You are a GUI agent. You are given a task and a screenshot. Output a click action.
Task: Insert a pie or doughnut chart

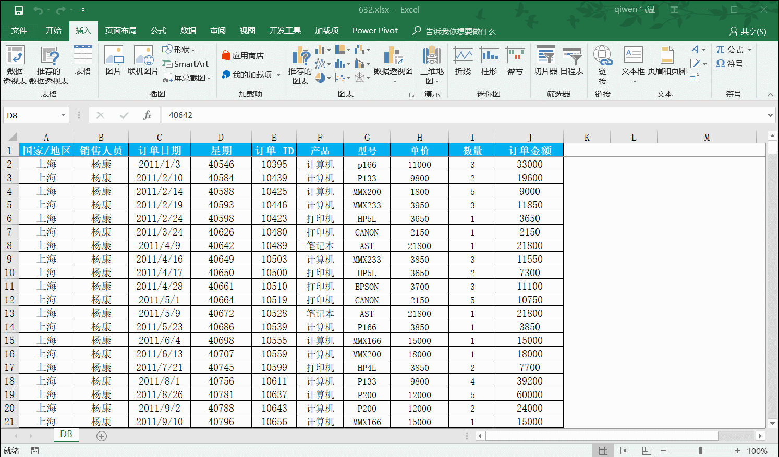tap(322, 78)
